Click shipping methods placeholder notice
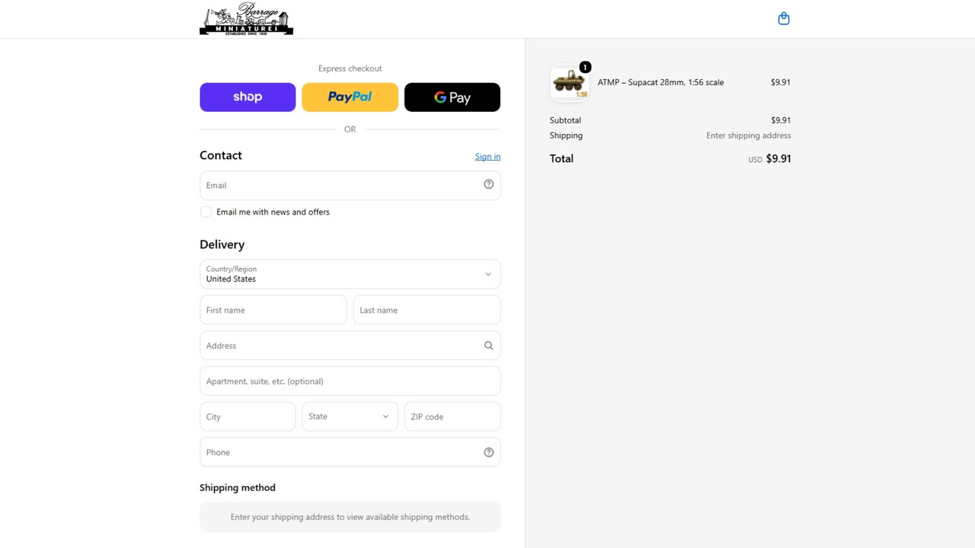The width and height of the screenshot is (975, 548). coord(350,517)
